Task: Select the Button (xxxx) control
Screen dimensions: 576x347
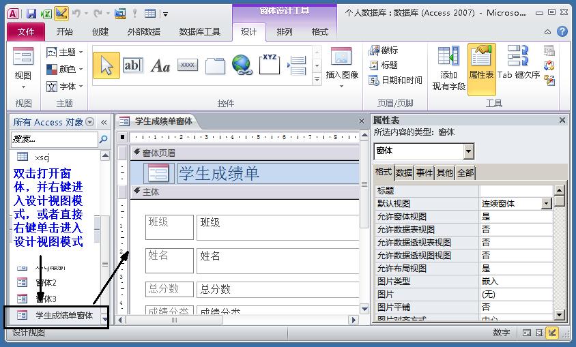Action: [x=188, y=65]
